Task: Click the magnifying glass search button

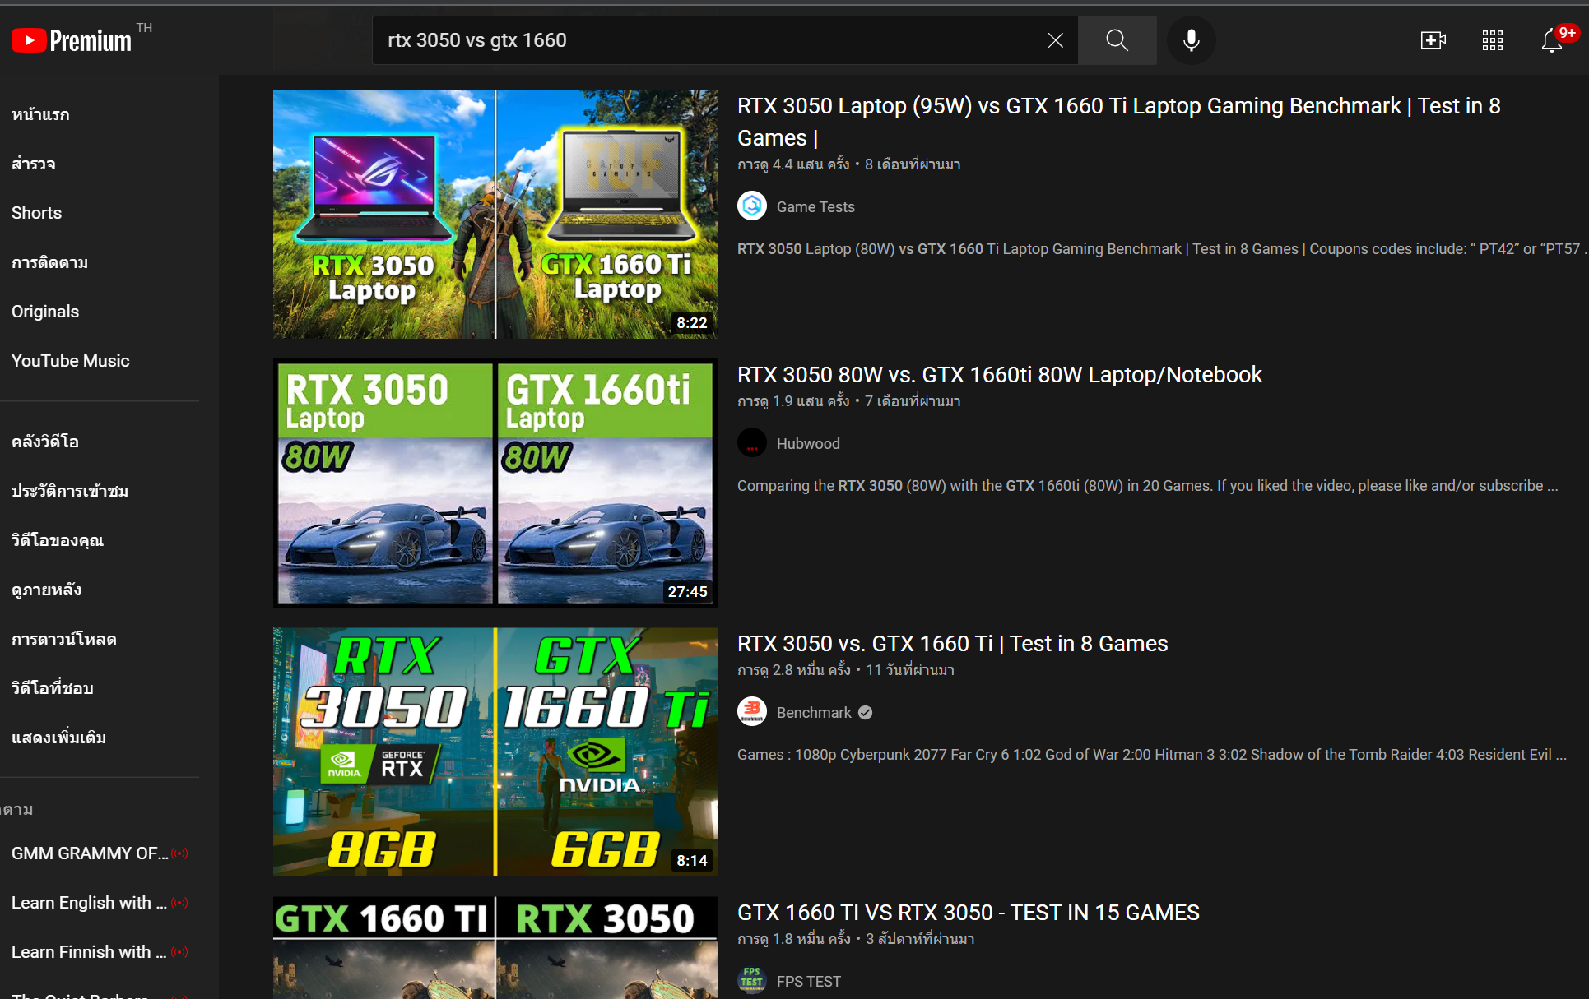Action: pyautogui.click(x=1117, y=40)
